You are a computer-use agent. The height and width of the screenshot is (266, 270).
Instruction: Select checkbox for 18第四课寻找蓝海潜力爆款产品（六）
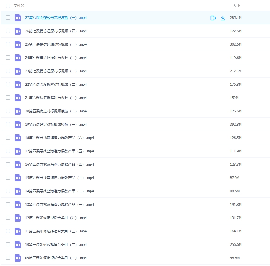8,138
